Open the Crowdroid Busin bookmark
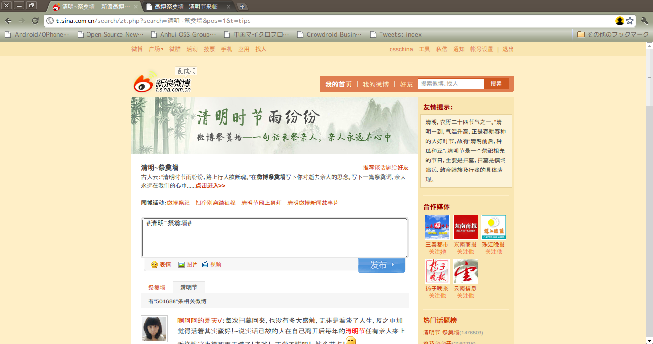The width and height of the screenshot is (653, 344). point(330,34)
